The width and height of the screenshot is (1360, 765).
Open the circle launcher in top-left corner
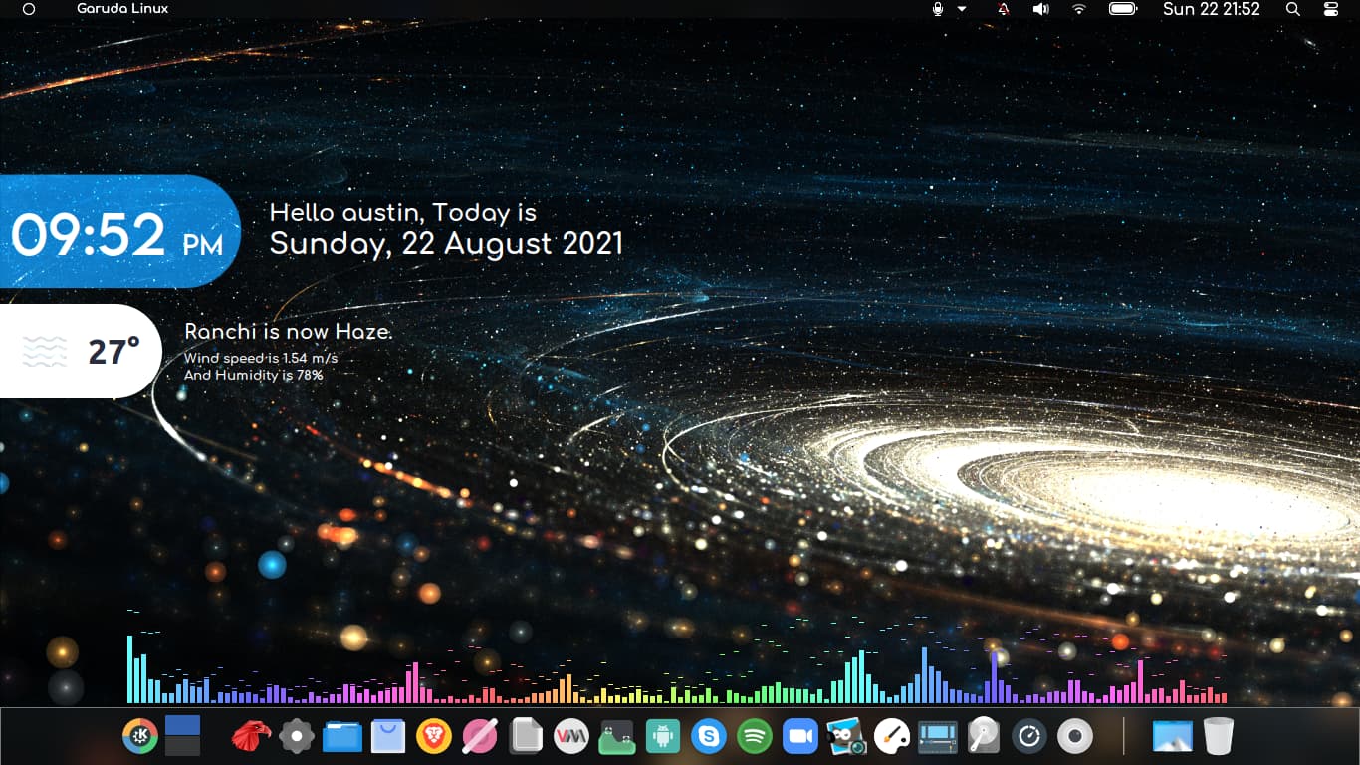pos(29,9)
